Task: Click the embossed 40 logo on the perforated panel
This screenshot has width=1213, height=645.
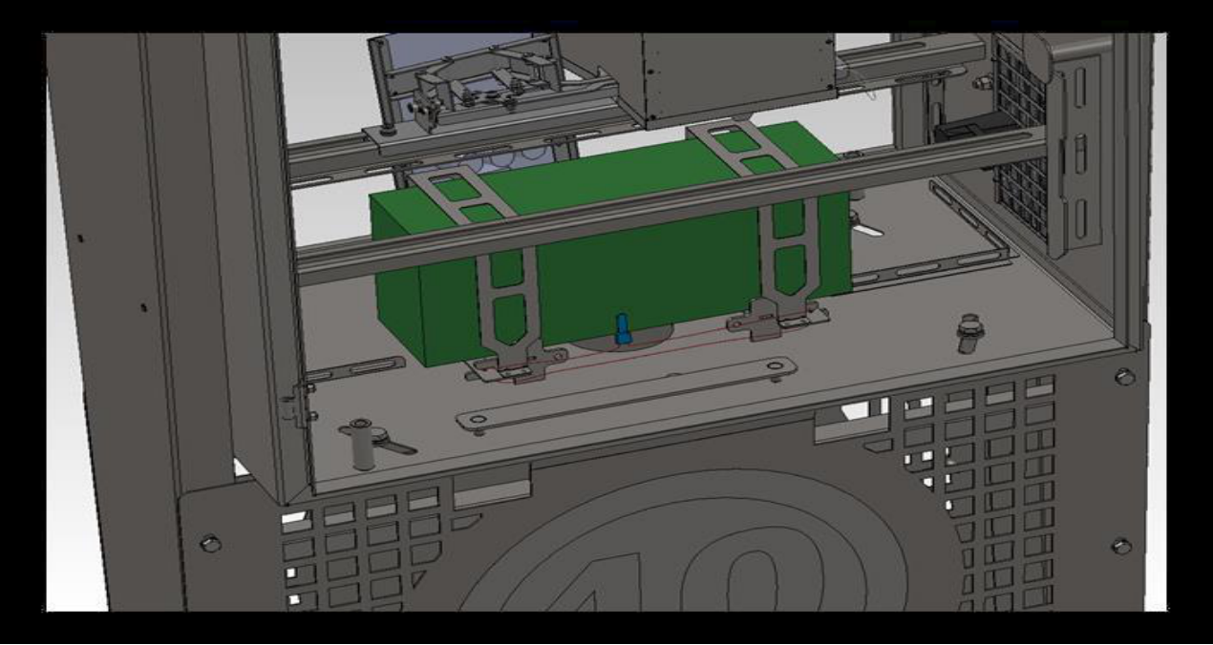Action: click(x=683, y=539)
